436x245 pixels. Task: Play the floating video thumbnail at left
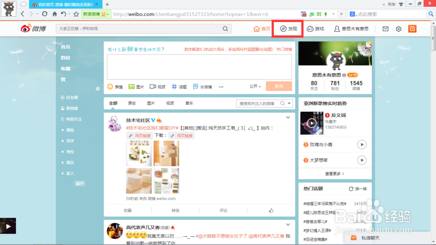(x=8, y=226)
